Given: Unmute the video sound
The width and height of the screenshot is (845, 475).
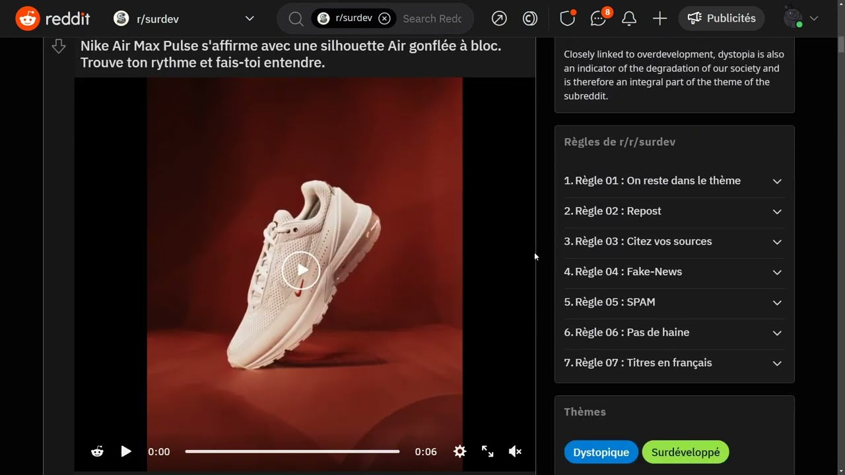Looking at the screenshot, I should [516, 451].
